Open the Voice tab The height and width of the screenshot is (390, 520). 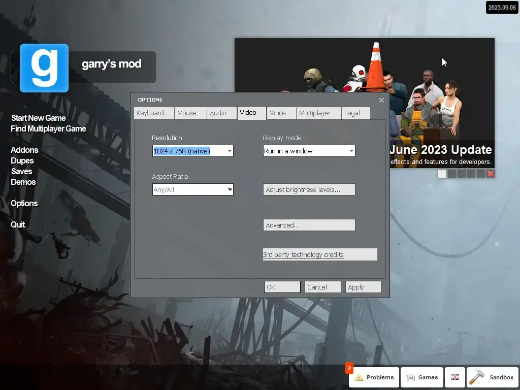click(281, 113)
